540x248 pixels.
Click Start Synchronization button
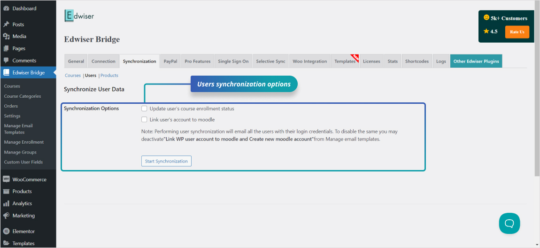pyautogui.click(x=166, y=161)
